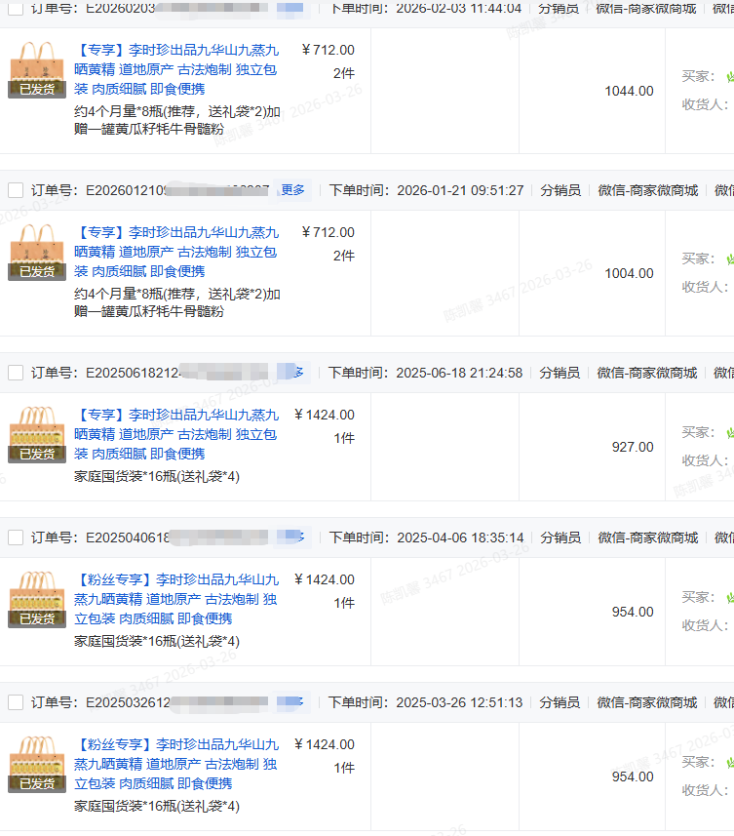Click total amount 1004.00
The width and height of the screenshot is (734, 836).
point(629,273)
